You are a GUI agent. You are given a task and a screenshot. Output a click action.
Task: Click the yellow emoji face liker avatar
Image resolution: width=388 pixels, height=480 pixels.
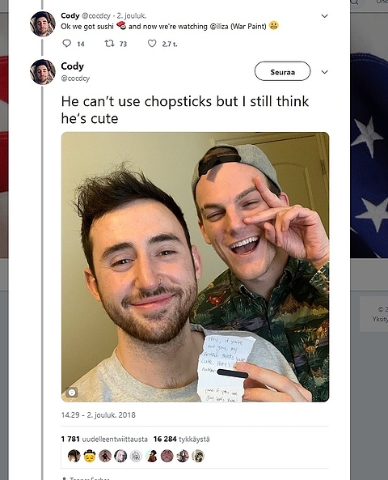click(x=90, y=456)
